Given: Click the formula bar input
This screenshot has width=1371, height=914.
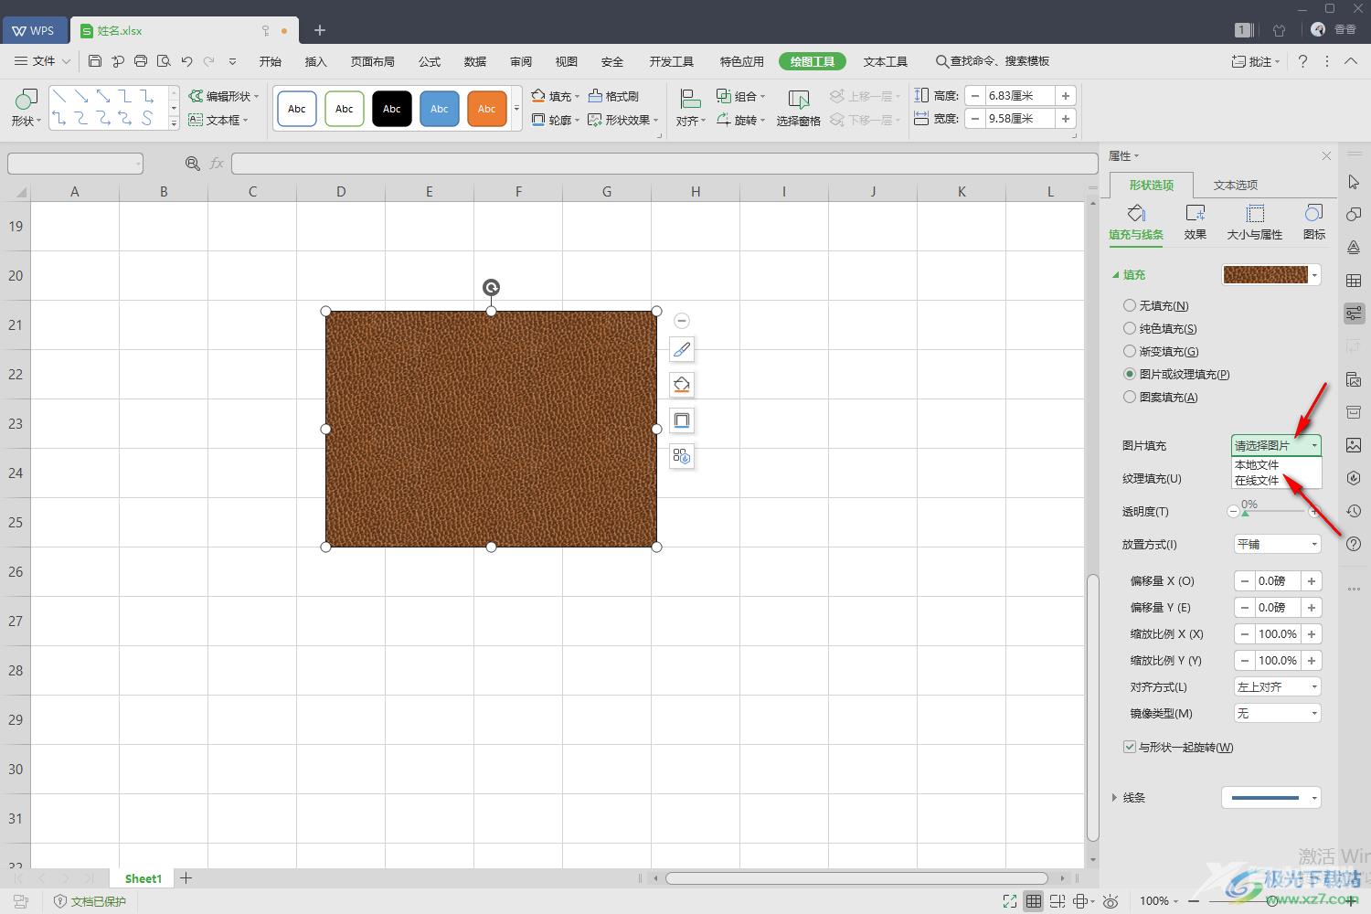Looking at the screenshot, I should (664, 164).
